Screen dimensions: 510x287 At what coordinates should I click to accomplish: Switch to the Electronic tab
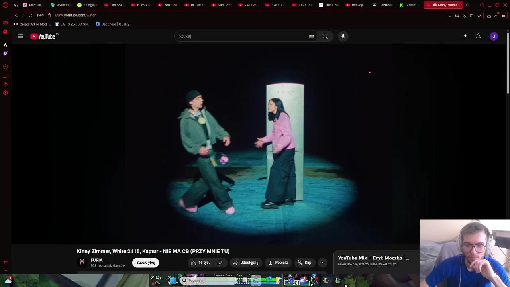(x=382, y=5)
